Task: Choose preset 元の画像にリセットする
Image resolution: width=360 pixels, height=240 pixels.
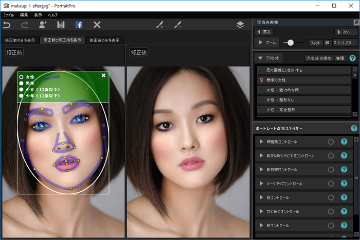Action: 304,70
